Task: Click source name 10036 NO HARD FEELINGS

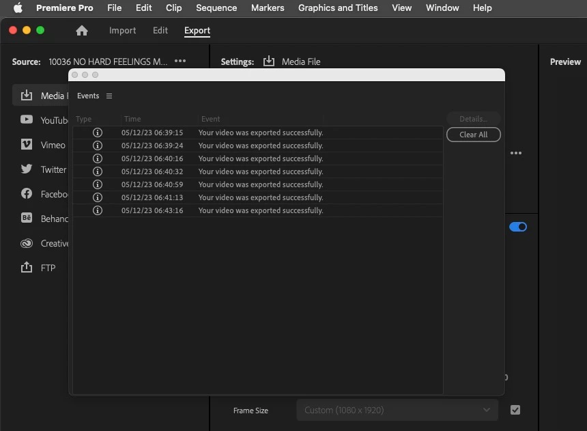Action: point(108,61)
